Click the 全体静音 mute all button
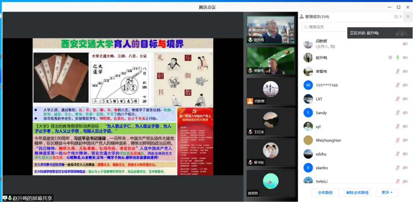The image size is (413, 202). 325,192
